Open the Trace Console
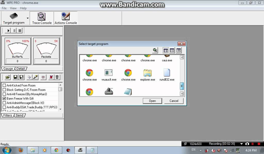Viewport: 264px width, 154px height. pyautogui.click(x=42, y=18)
